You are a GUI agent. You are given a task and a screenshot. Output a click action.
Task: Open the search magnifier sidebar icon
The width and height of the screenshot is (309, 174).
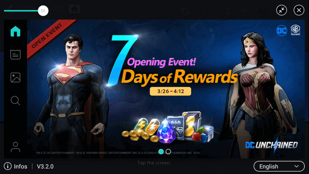tap(15, 101)
